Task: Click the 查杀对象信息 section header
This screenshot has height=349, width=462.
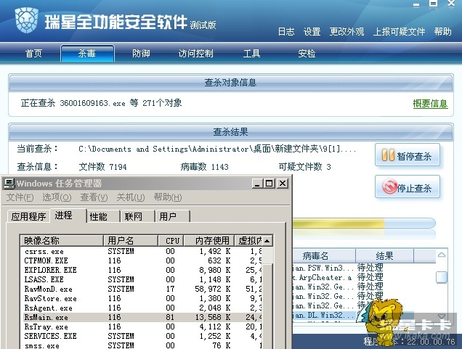Action: point(231,83)
